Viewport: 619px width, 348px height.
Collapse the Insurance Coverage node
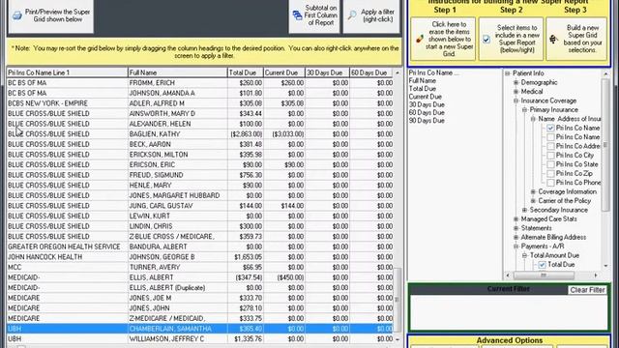point(516,101)
